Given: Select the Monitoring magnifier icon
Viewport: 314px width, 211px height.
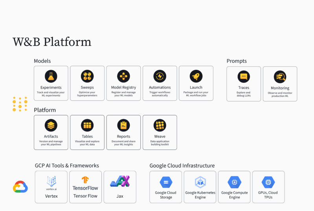Looking at the screenshot, I should pos(280,76).
